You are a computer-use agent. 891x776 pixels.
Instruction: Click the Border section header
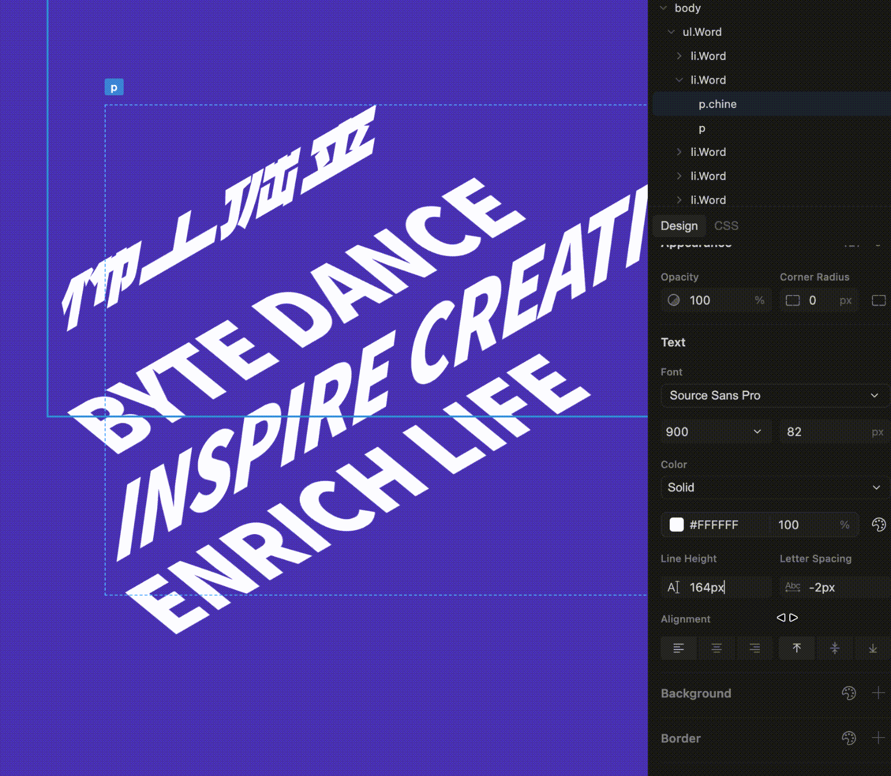pyautogui.click(x=681, y=738)
